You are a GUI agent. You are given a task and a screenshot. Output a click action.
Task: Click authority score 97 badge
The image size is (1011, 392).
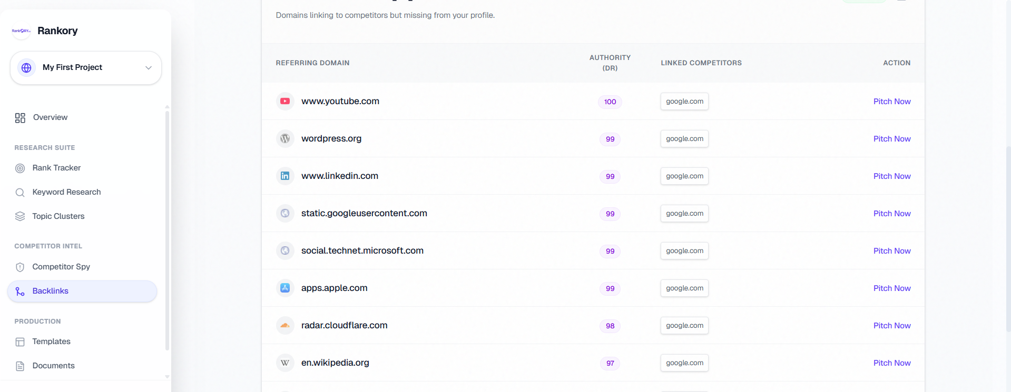610,364
